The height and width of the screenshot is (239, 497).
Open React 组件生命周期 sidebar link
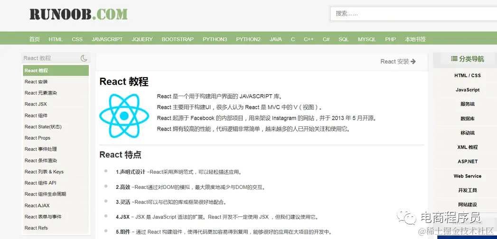point(45,194)
